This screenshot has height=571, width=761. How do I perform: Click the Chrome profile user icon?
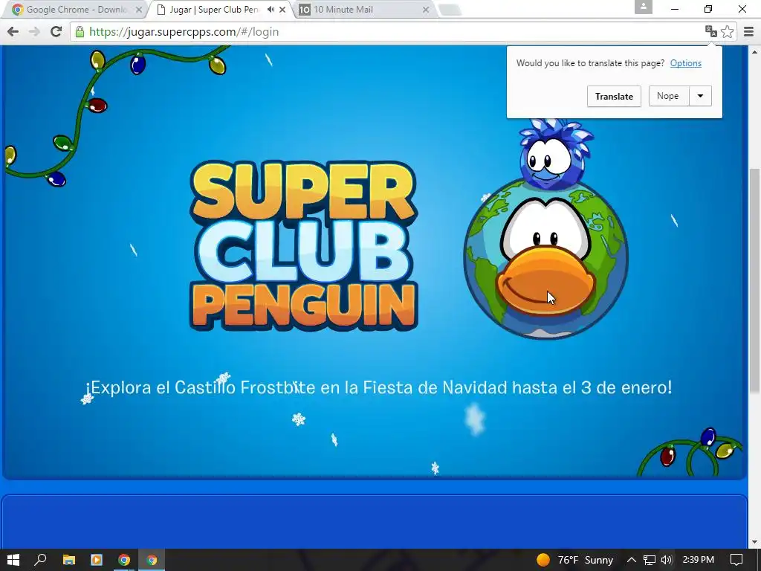[x=643, y=7]
